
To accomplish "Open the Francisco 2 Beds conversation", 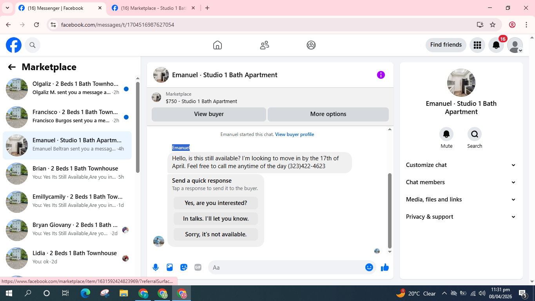I will tap(67, 117).
